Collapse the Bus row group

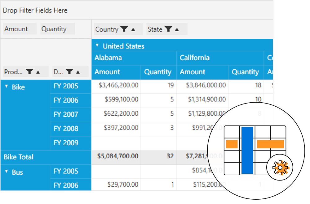point(7,172)
